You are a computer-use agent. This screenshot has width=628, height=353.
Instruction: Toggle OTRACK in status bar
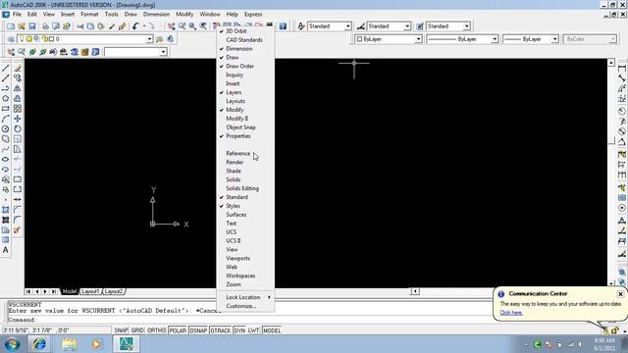221,330
